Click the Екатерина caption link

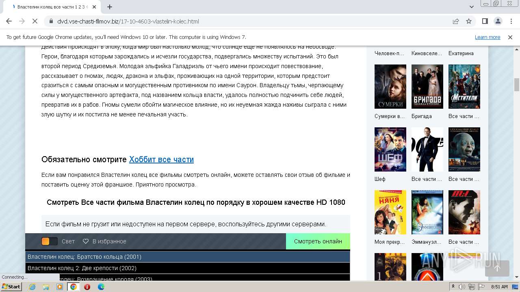pyautogui.click(x=461, y=53)
